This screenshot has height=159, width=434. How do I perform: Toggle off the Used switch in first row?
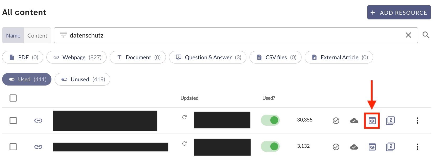[270, 120]
